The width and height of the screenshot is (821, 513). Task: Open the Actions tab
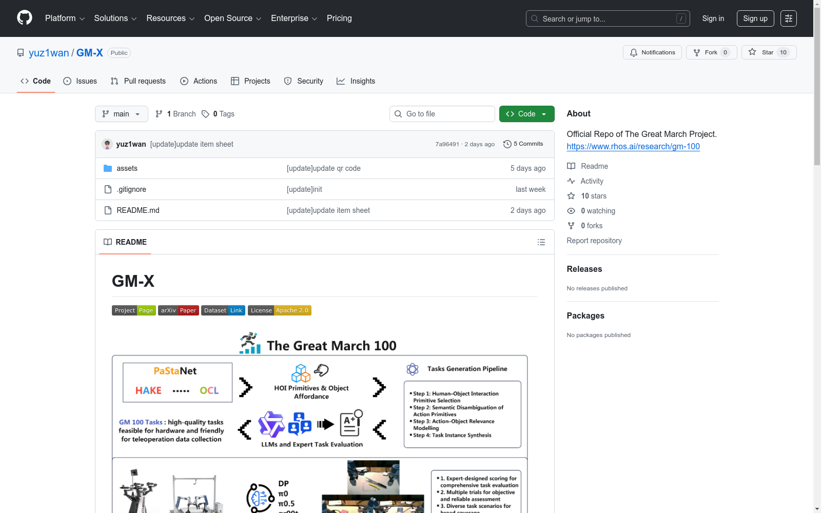point(199,81)
